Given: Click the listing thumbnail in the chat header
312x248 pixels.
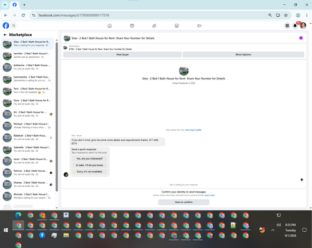Looking at the screenshot, I should (x=67, y=38).
